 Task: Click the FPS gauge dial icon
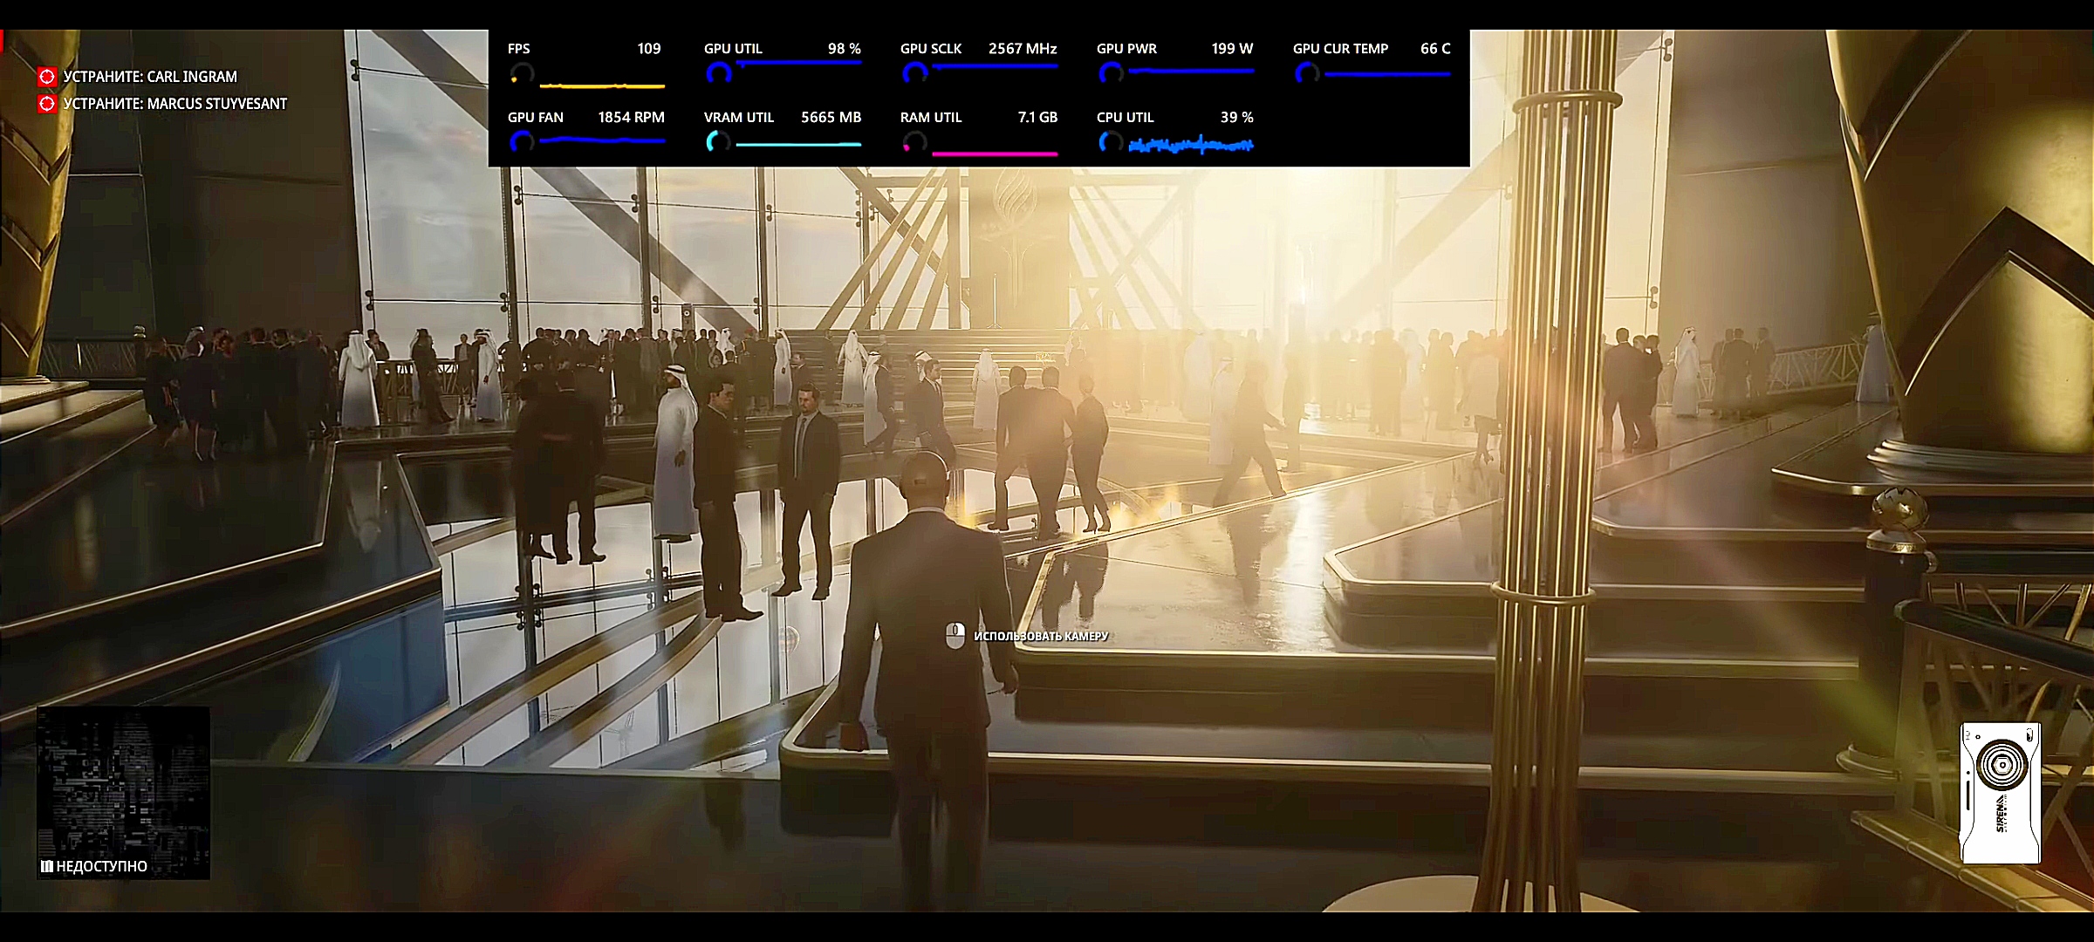521,74
